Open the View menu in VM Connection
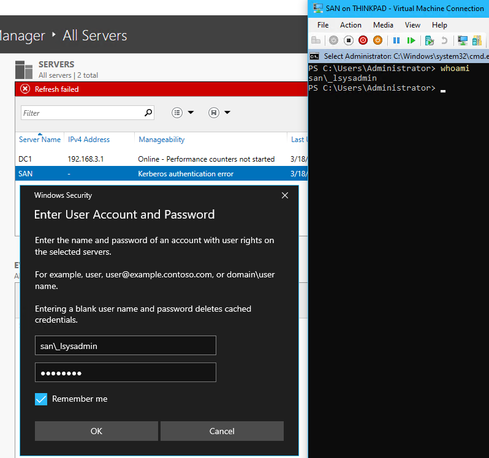Viewport: 489px width, 458px height. 412,25
